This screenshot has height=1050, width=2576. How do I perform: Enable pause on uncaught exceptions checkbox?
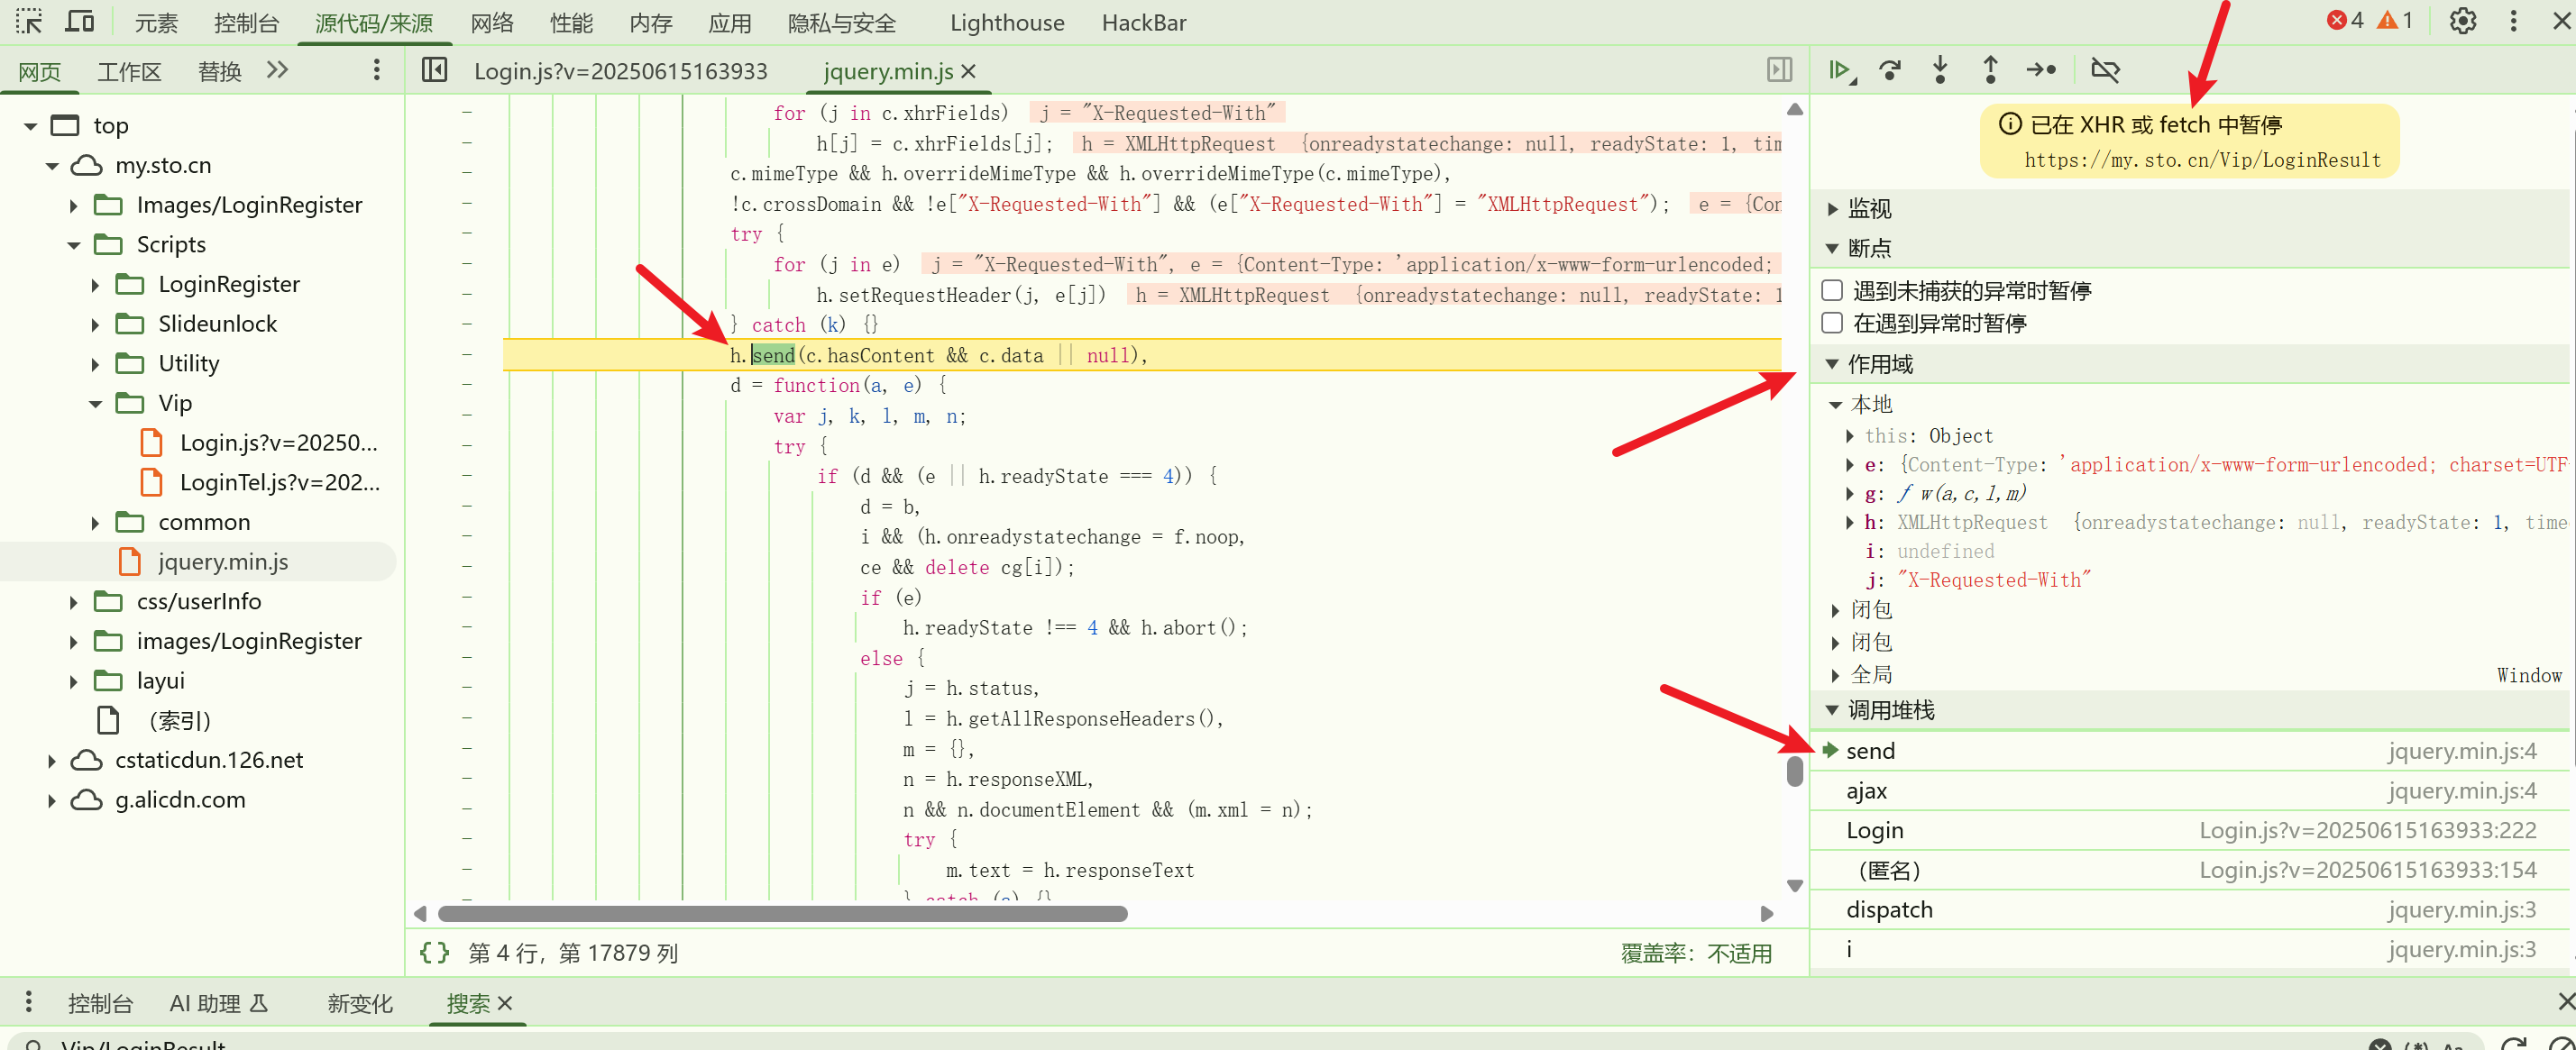(1832, 290)
